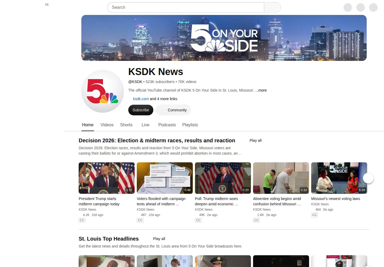Open the Absentee voting begins thumbnail
This screenshot has width=384, height=267.
[x=281, y=178]
